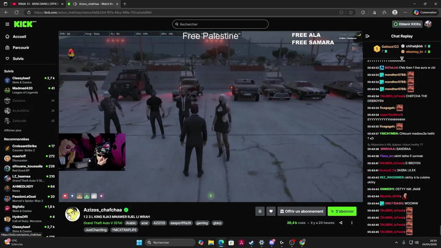This screenshot has height=248, width=441.
Task: Click Gabsus122 top gifter
Action: (390, 46)
